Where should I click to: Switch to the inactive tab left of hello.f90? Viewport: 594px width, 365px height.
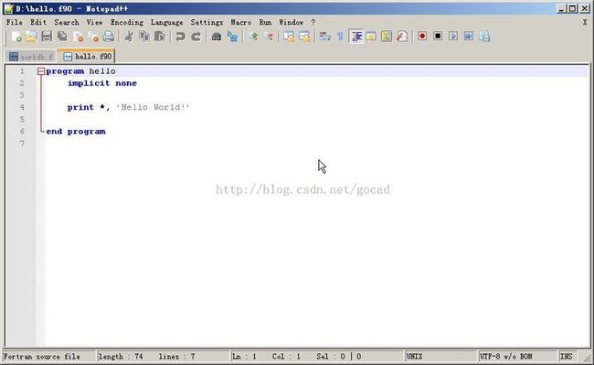click(31, 57)
